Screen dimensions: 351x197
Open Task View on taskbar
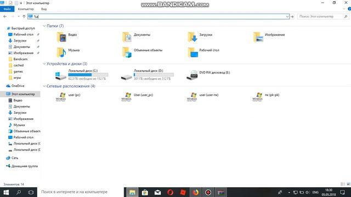[x=31, y=192]
